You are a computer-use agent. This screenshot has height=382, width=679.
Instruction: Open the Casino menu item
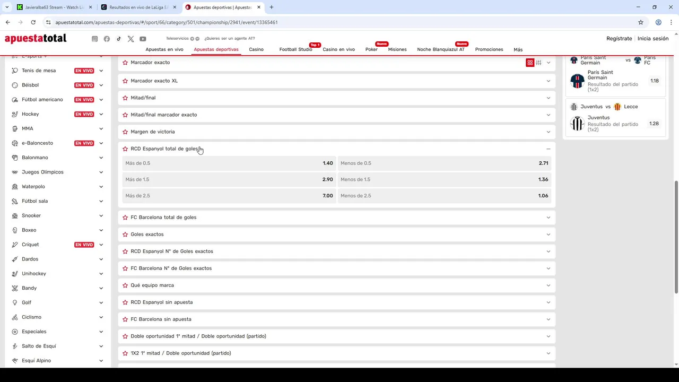pyautogui.click(x=256, y=49)
